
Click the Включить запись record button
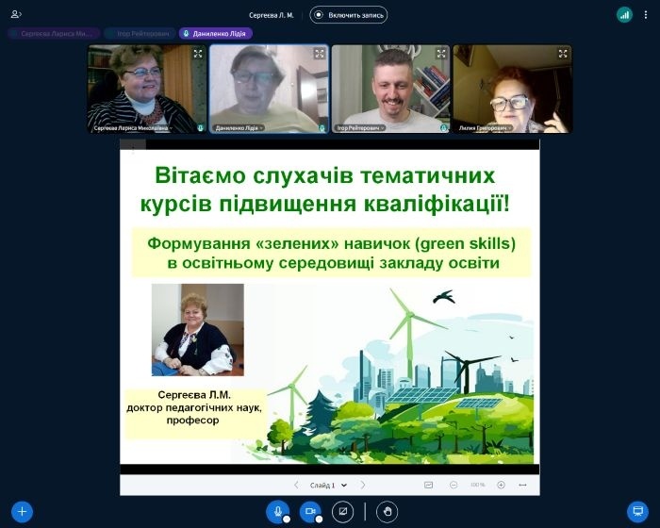click(x=349, y=15)
